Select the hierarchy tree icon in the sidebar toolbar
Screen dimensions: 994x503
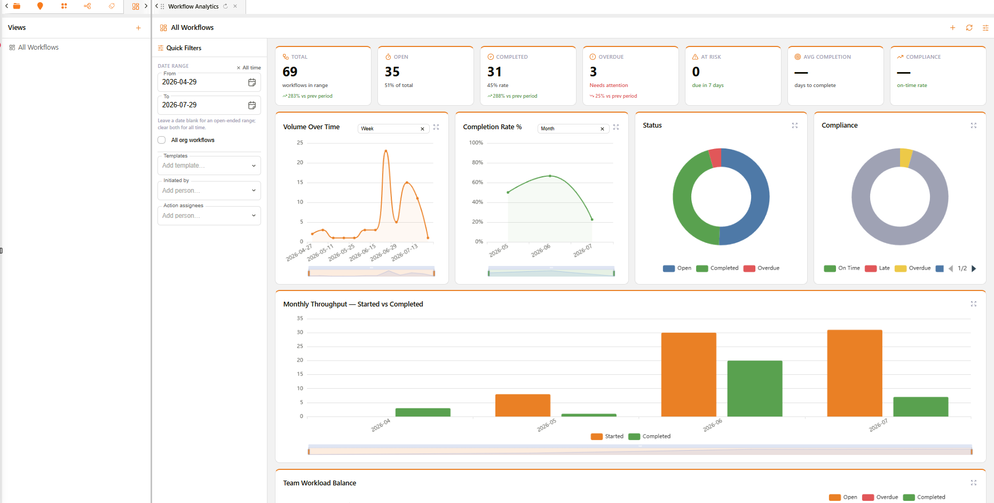point(88,6)
